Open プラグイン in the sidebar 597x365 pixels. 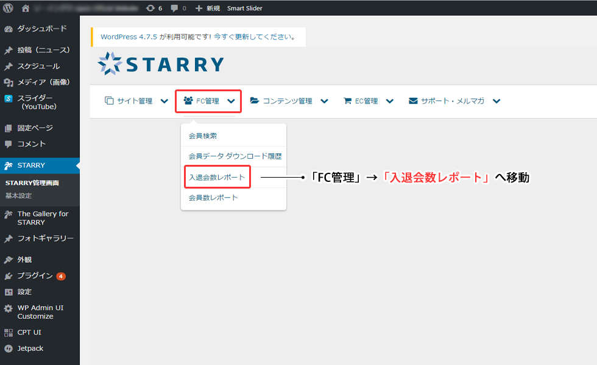[35, 276]
